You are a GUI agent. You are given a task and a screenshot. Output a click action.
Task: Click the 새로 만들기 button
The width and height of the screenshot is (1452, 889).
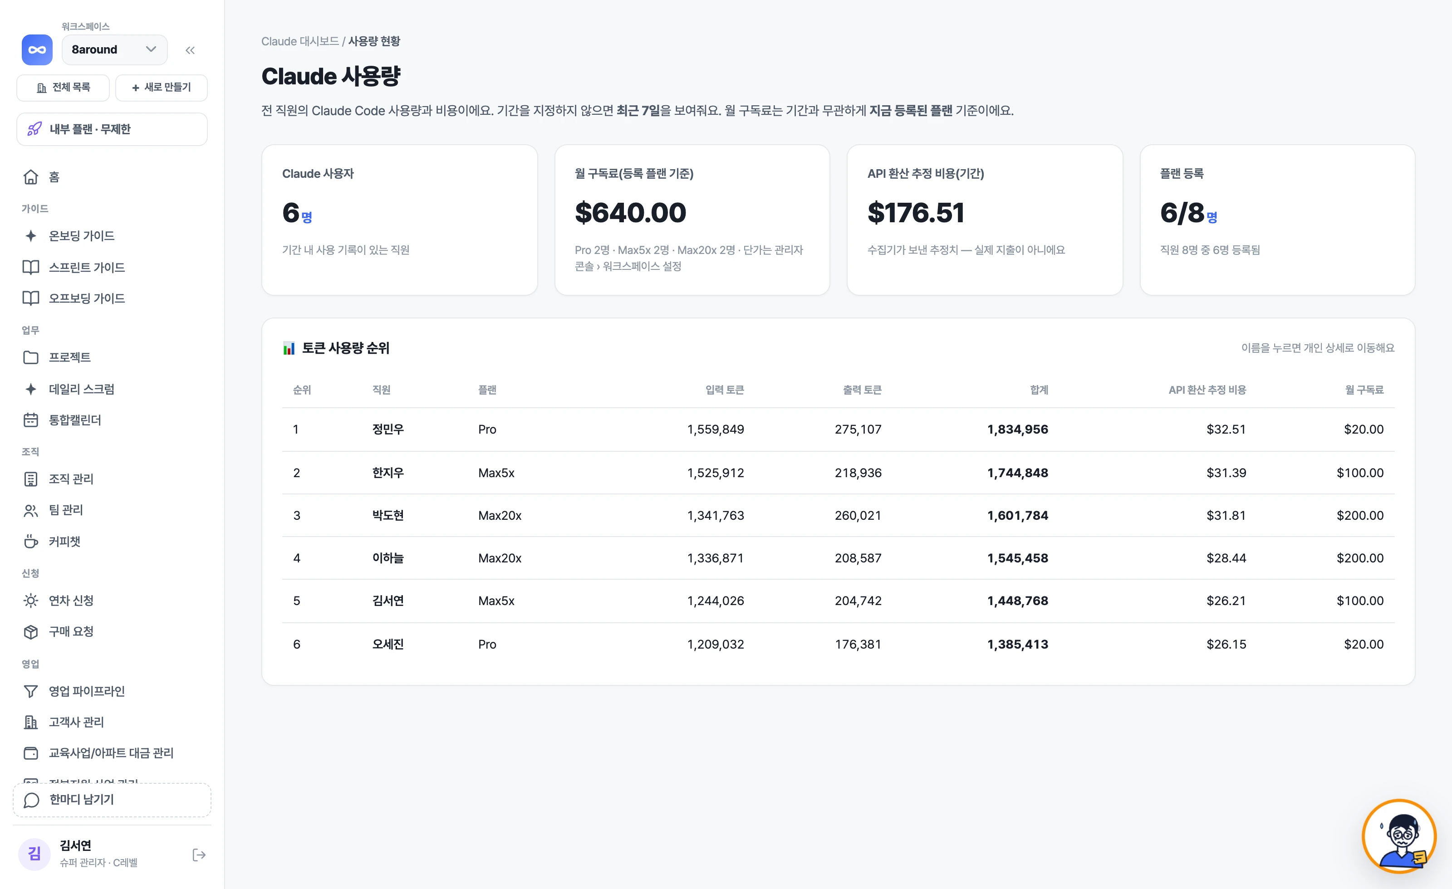click(x=161, y=87)
